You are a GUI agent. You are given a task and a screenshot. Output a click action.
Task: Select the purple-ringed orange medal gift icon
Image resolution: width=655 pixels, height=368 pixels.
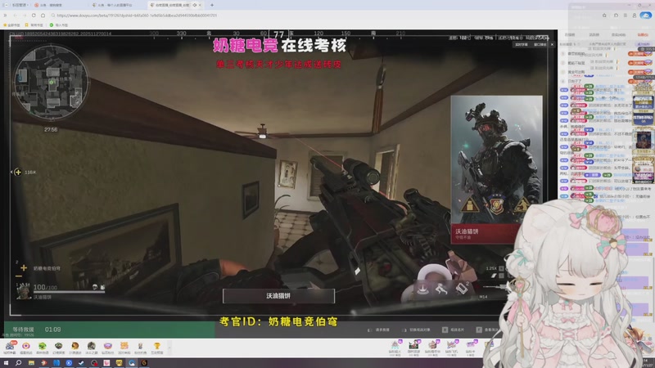coord(26,348)
